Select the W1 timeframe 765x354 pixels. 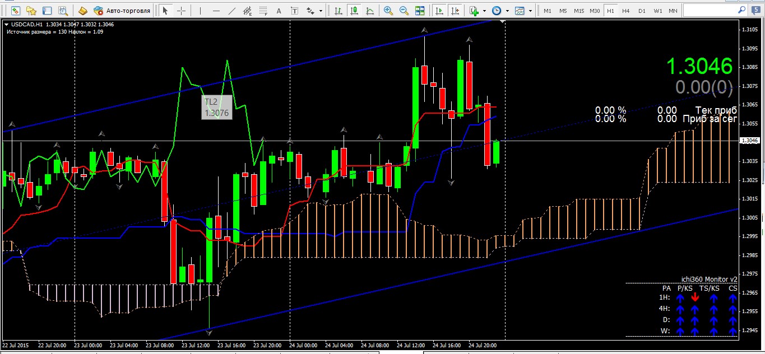click(657, 11)
